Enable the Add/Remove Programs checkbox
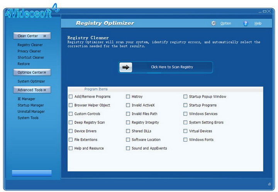 point(71,96)
